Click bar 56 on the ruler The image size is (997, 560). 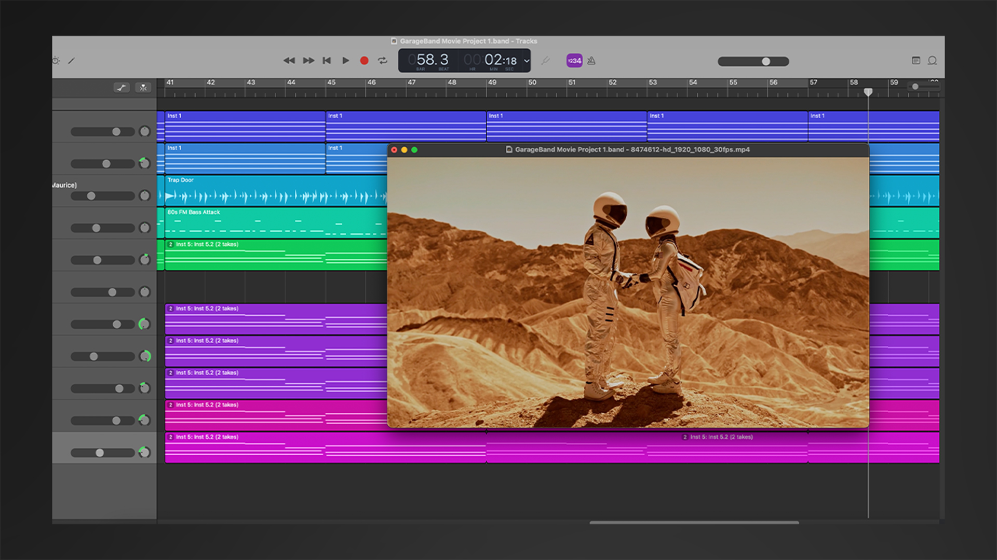point(773,82)
